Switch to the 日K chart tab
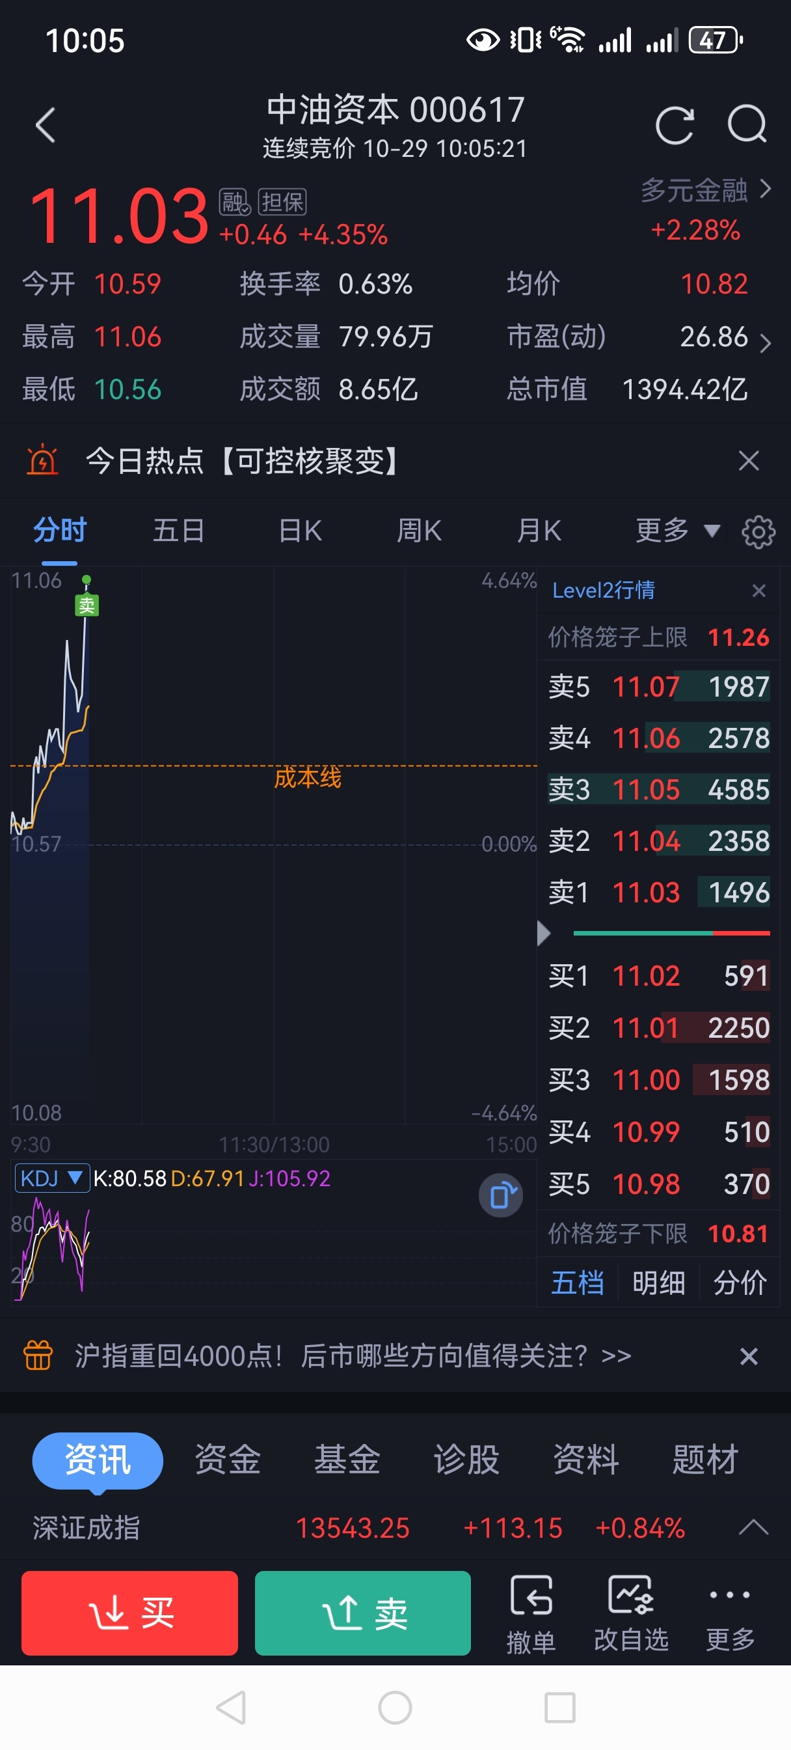 (x=300, y=531)
